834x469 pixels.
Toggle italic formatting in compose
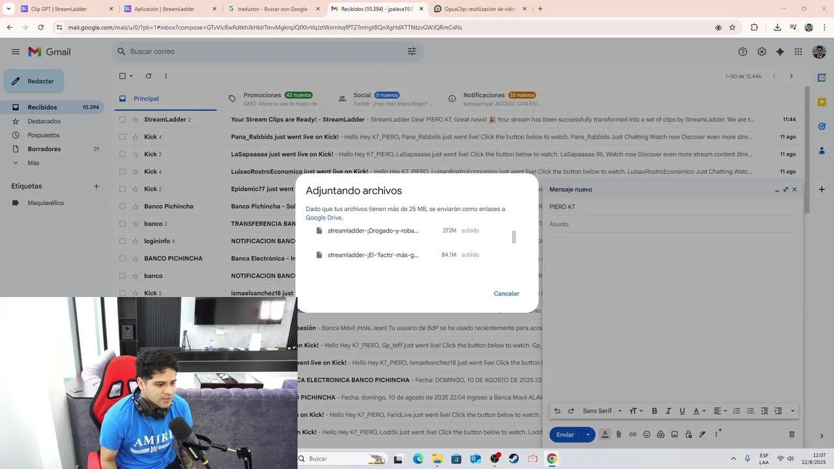point(669,411)
